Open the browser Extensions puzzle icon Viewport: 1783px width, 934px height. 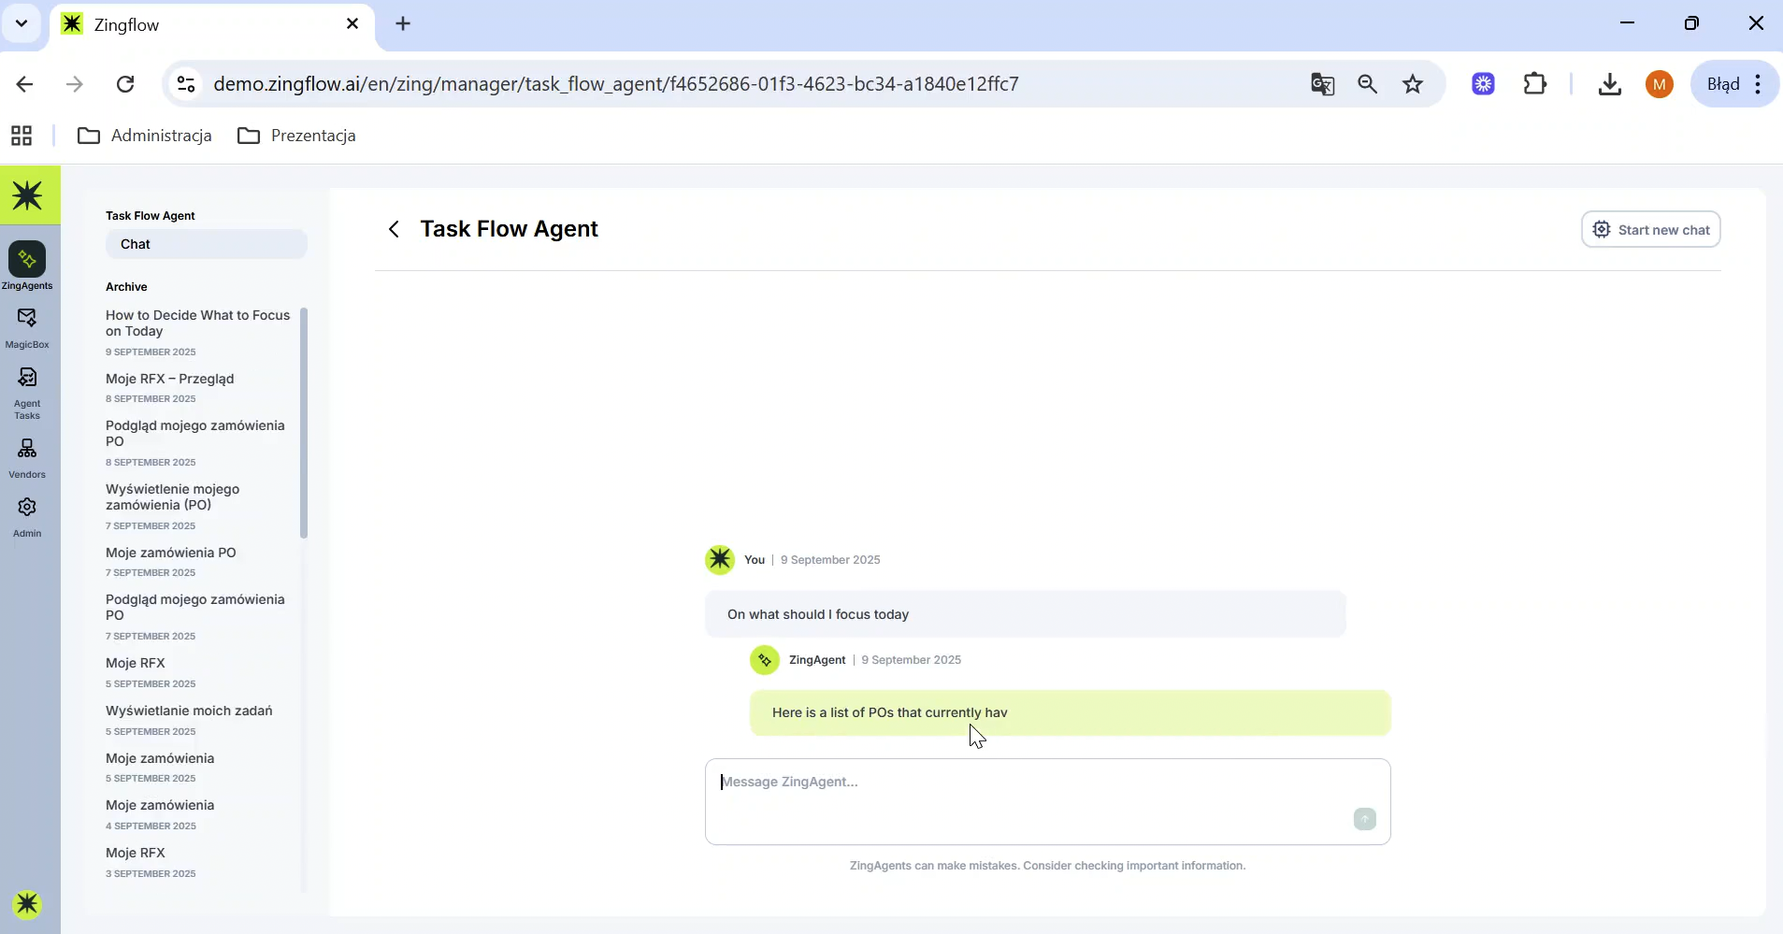[x=1534, y=84]
